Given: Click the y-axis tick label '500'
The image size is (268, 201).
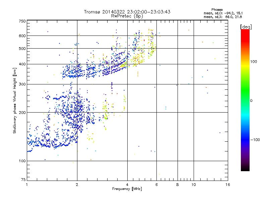Looking at the screenshot, I should 22,49.
